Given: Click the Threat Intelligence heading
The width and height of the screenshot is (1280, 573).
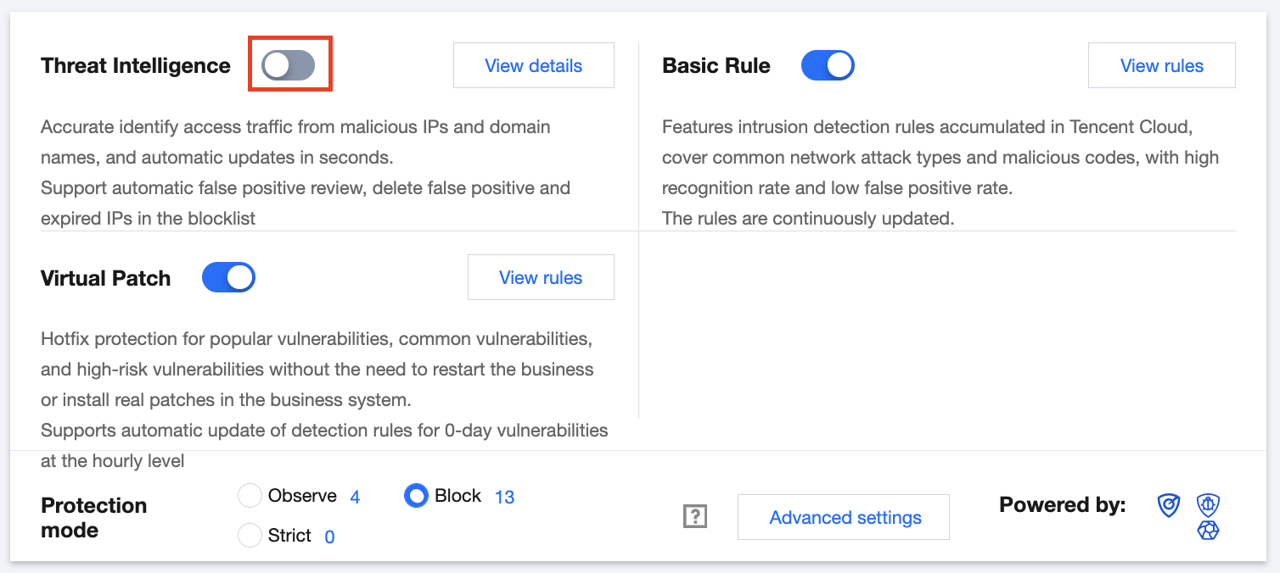Looking at the screenshot, I should point(136,65).
